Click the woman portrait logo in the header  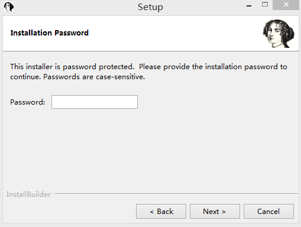point(279,34)
